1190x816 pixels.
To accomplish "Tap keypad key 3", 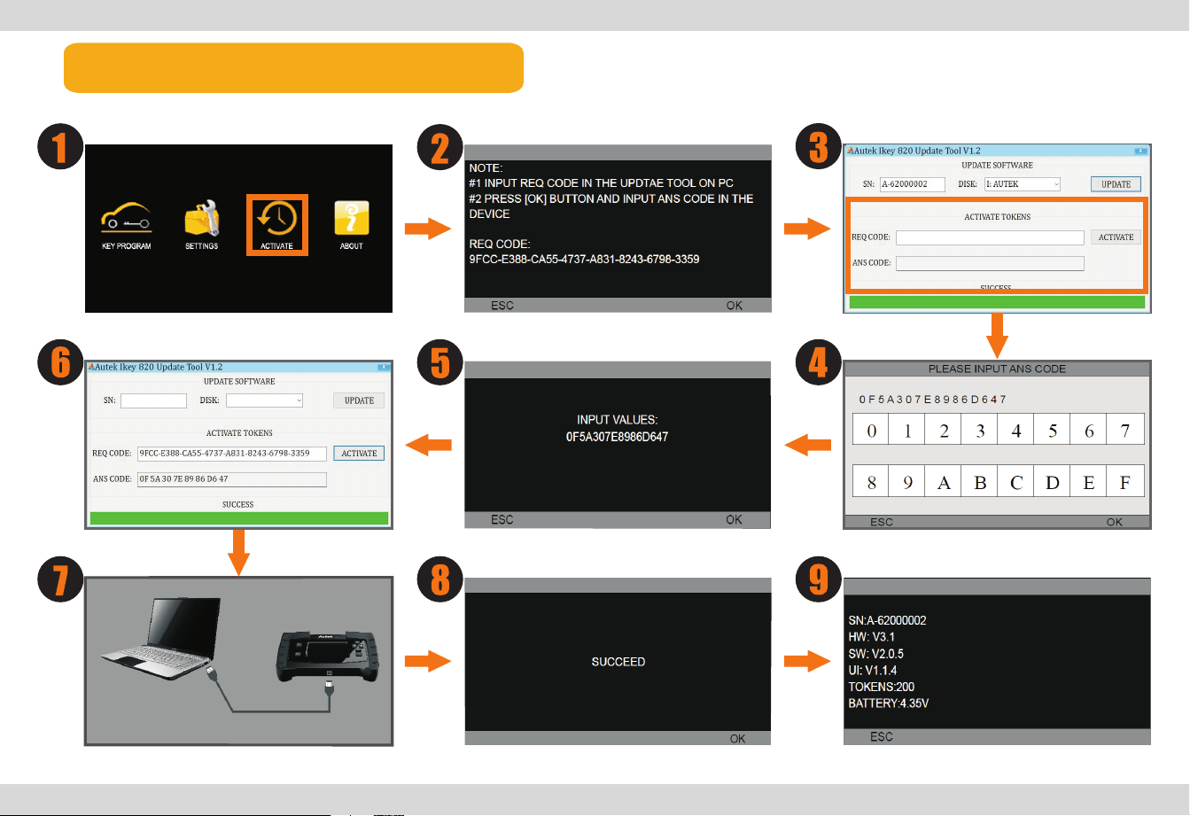I will click(980, 430).
